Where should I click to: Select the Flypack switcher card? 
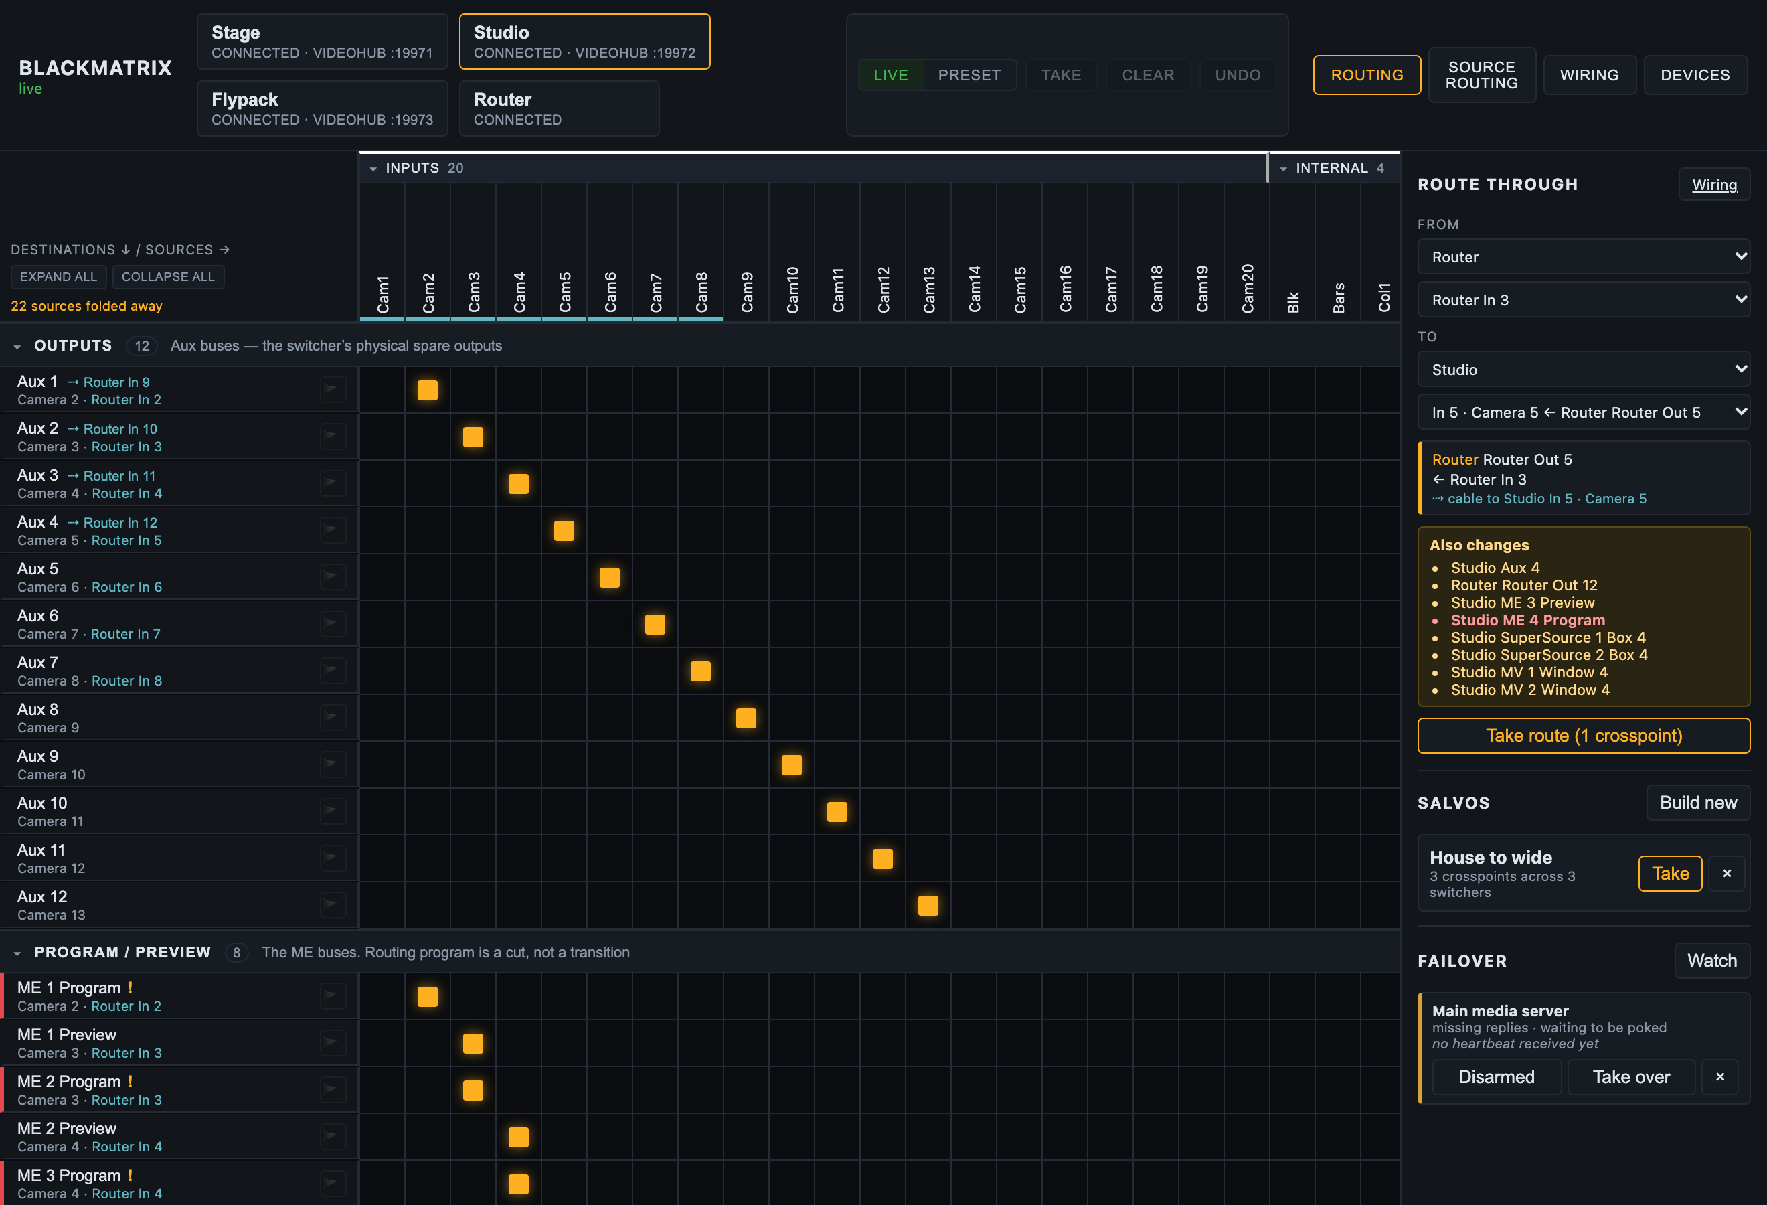click(323, 108)
